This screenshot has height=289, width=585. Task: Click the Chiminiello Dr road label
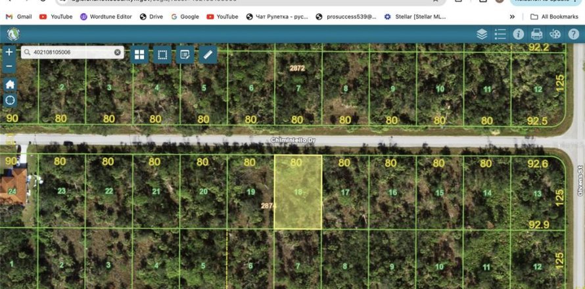coord(294,140)
